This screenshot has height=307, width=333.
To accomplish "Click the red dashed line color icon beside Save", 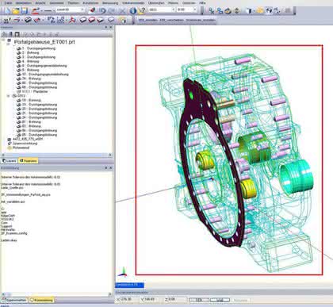I will coord(36,10).
